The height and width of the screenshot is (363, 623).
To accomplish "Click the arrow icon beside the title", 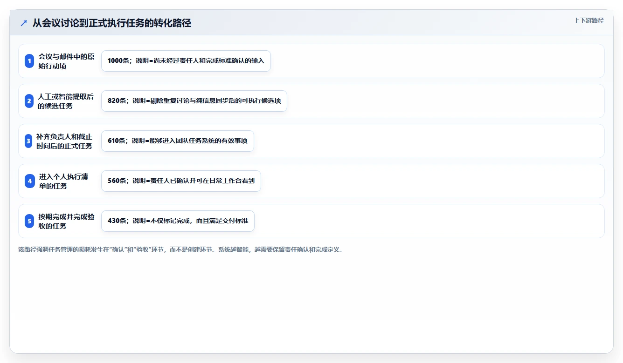I will point(24,23).
